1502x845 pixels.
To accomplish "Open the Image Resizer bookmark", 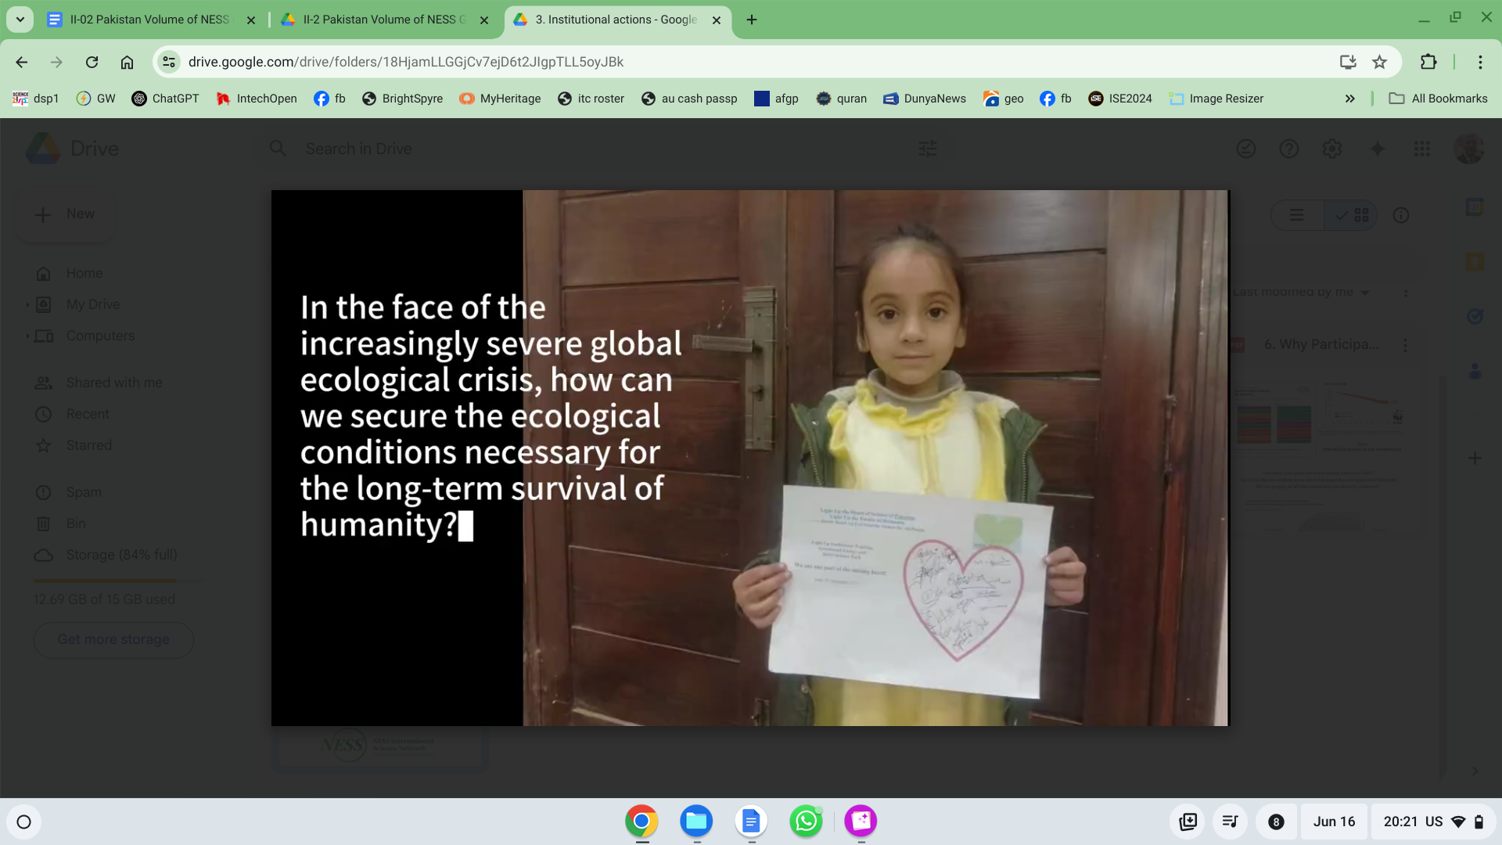I will point(1216,99).
